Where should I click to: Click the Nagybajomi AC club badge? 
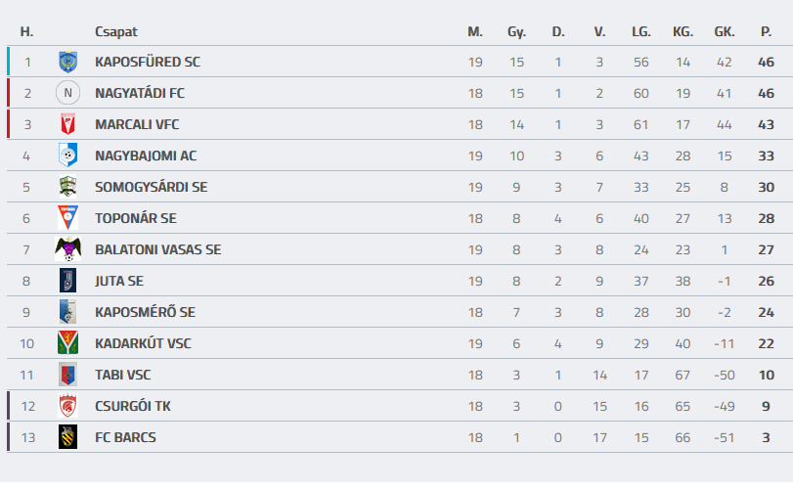(67, 156)
